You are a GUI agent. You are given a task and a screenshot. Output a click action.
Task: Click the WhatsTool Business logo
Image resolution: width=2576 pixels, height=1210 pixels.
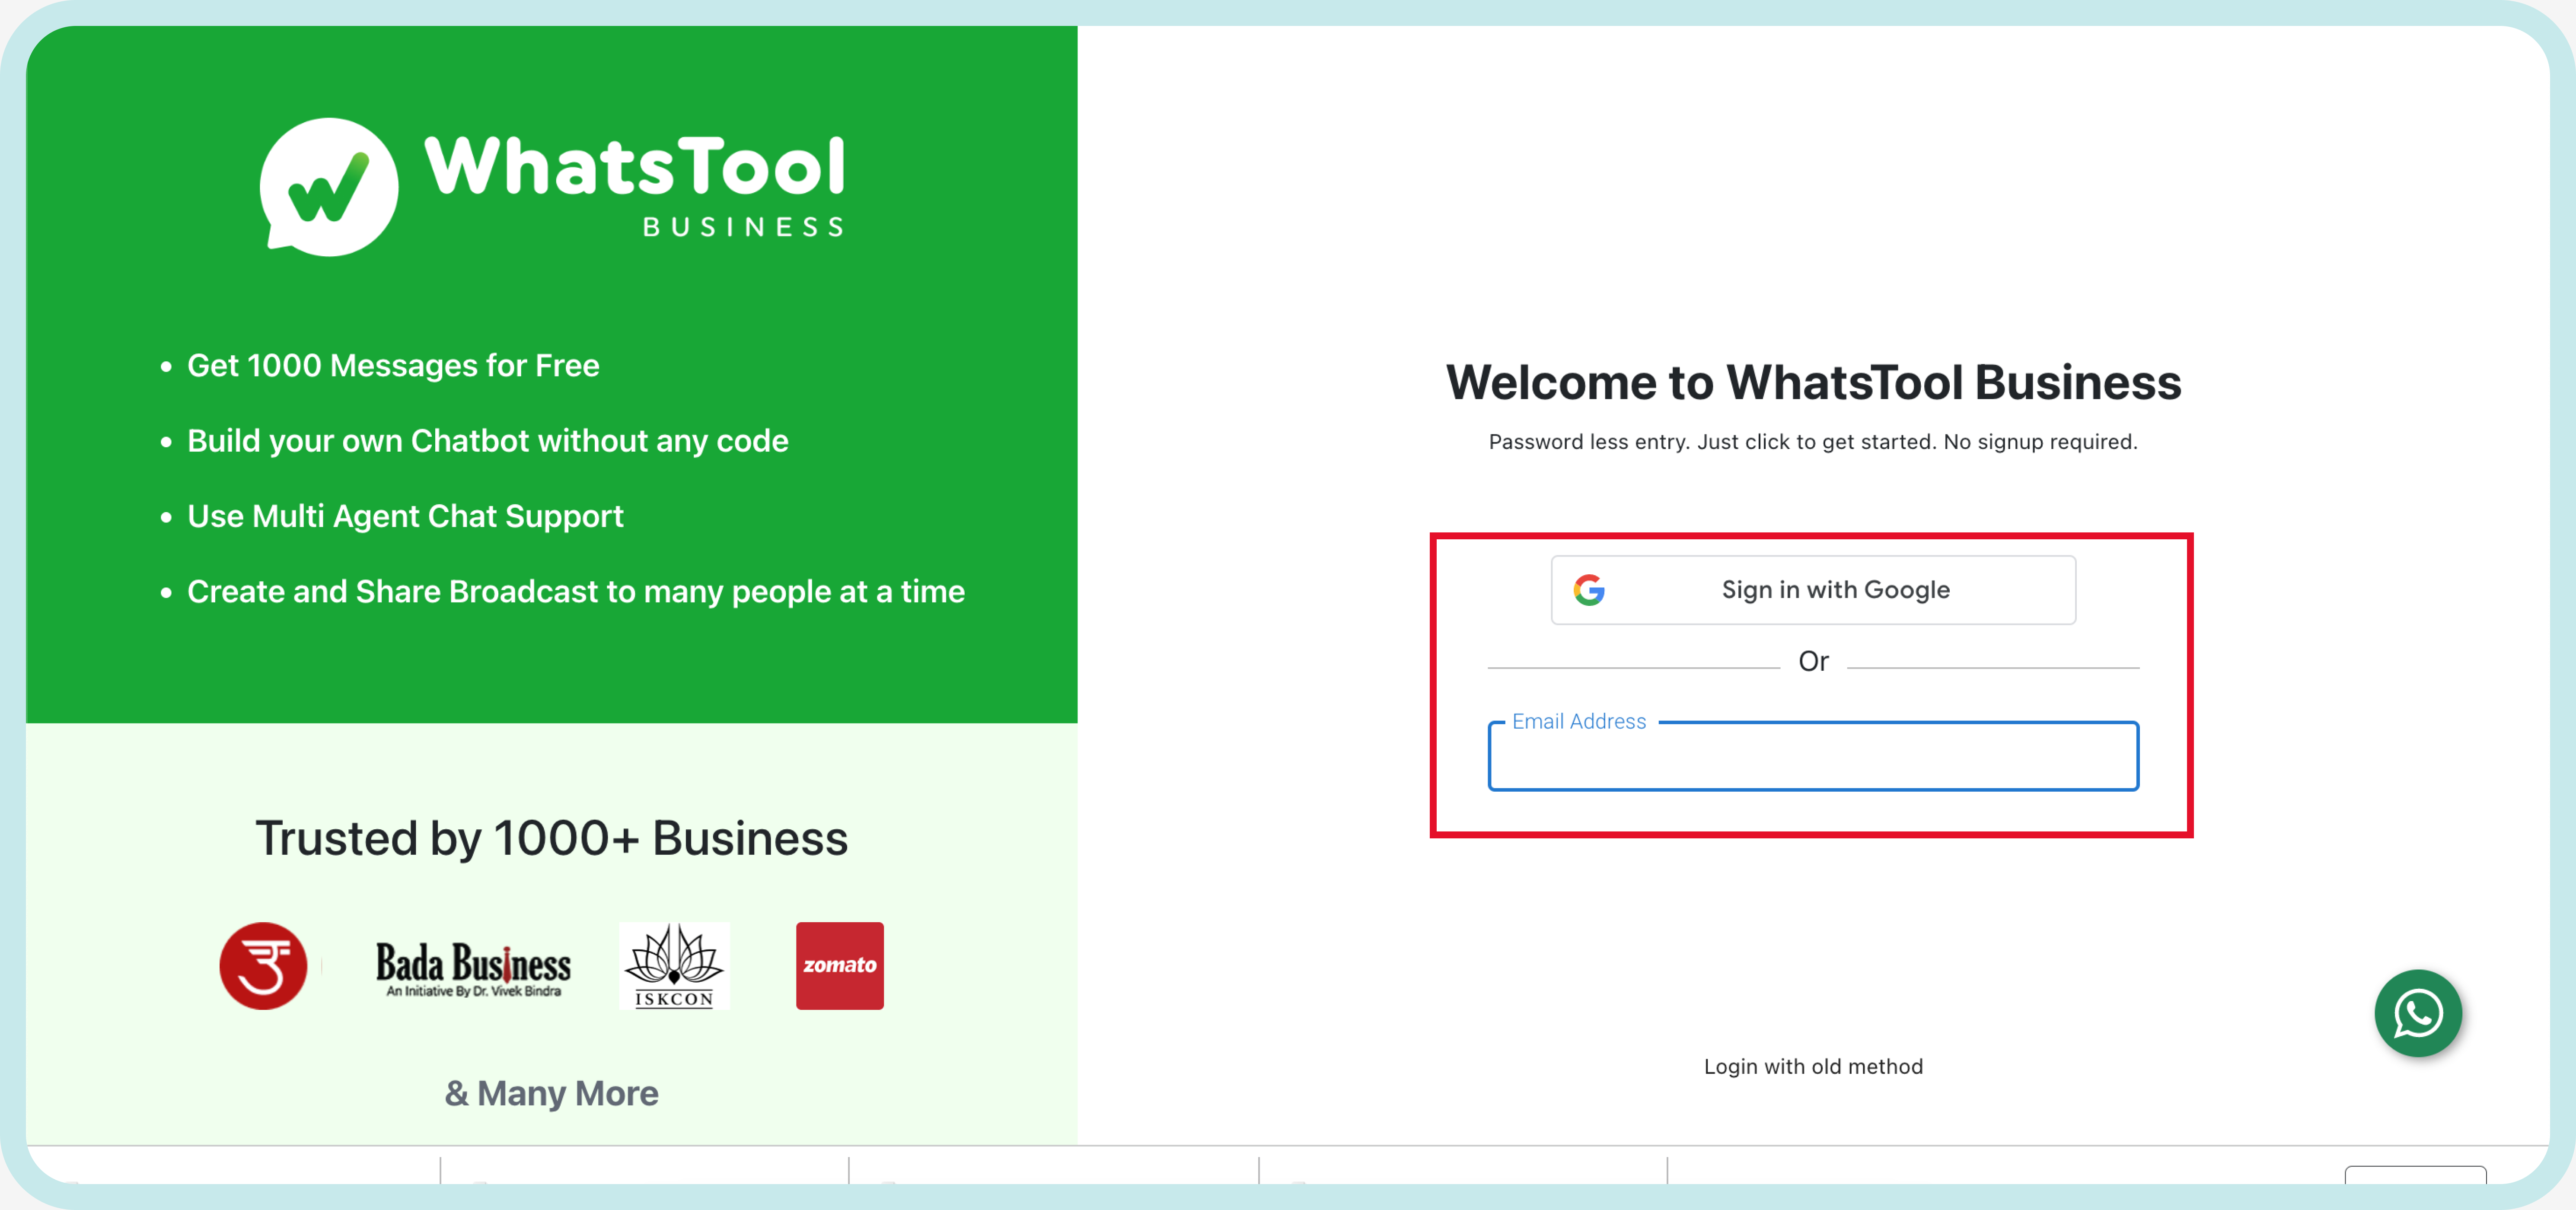tap(552, 187)
